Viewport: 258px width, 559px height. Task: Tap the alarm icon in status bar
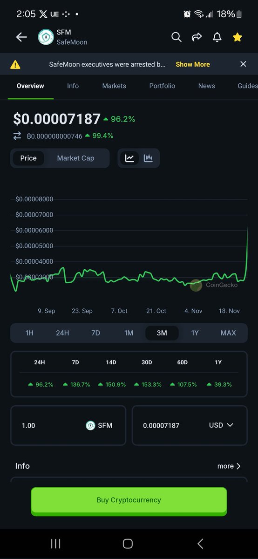[x=187, y=14]
